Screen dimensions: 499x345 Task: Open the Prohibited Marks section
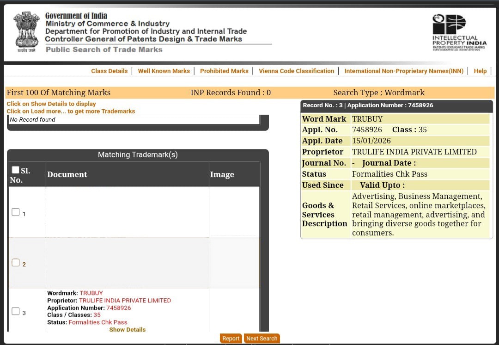[224, 71]
